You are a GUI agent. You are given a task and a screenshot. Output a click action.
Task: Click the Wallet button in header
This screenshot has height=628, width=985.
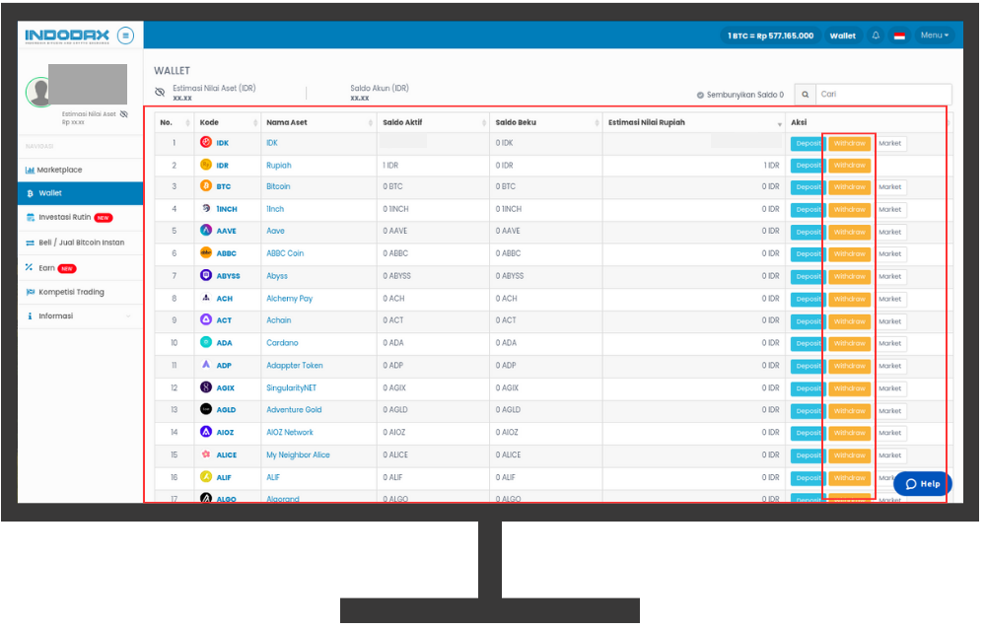[842, 35]
